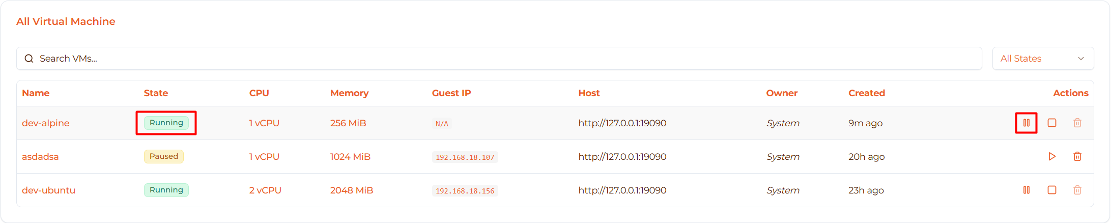
Task: Open the dev-ubuntu VM link
Action: [48, 190]
